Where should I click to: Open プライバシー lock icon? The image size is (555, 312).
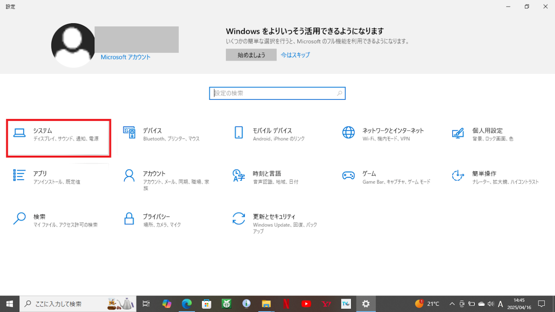[x=129, y=218]
